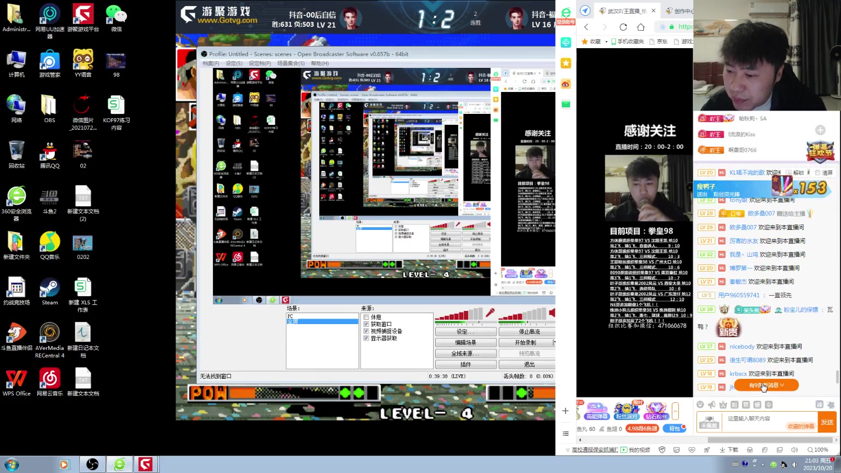The image size is (841, 473).
Task: Open the Steam desktop shortcut
Action: [49, 291]
